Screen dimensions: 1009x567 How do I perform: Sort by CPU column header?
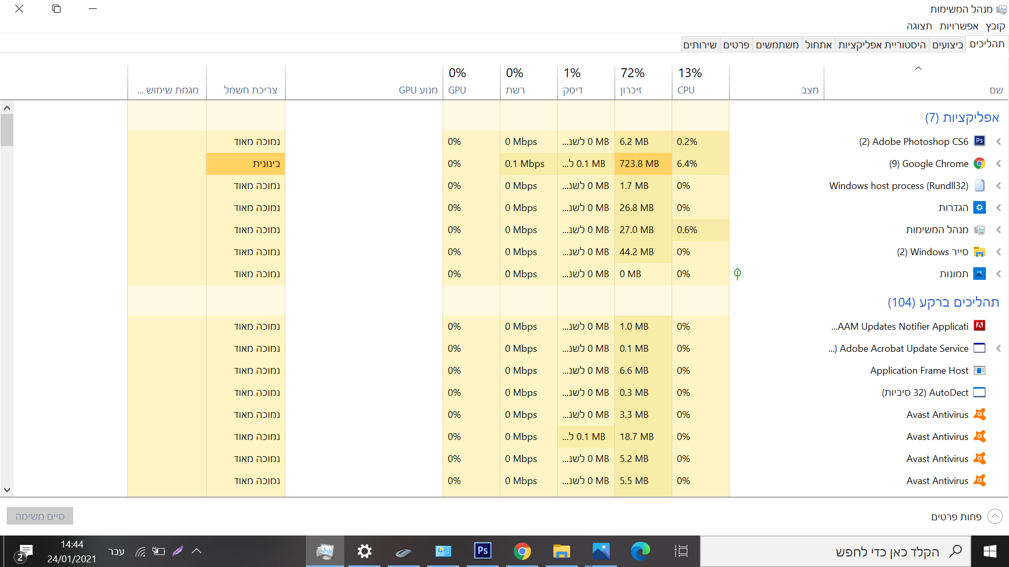click(x=701, y=81)
